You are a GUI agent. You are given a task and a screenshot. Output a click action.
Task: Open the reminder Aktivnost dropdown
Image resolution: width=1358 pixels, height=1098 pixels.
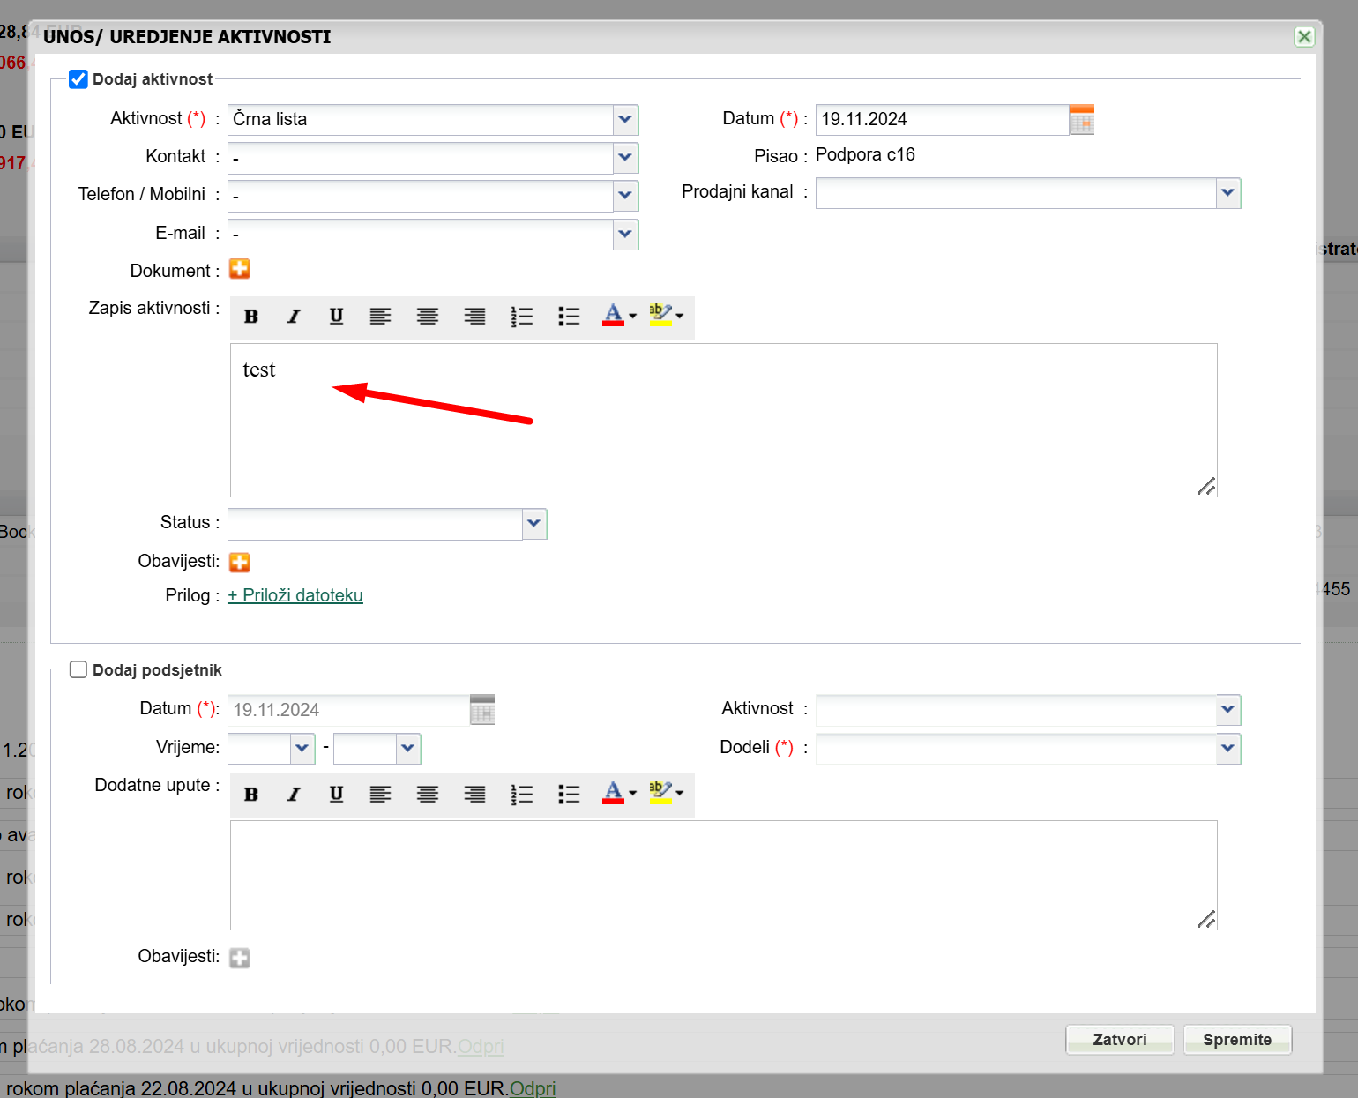click(1228, 710)
